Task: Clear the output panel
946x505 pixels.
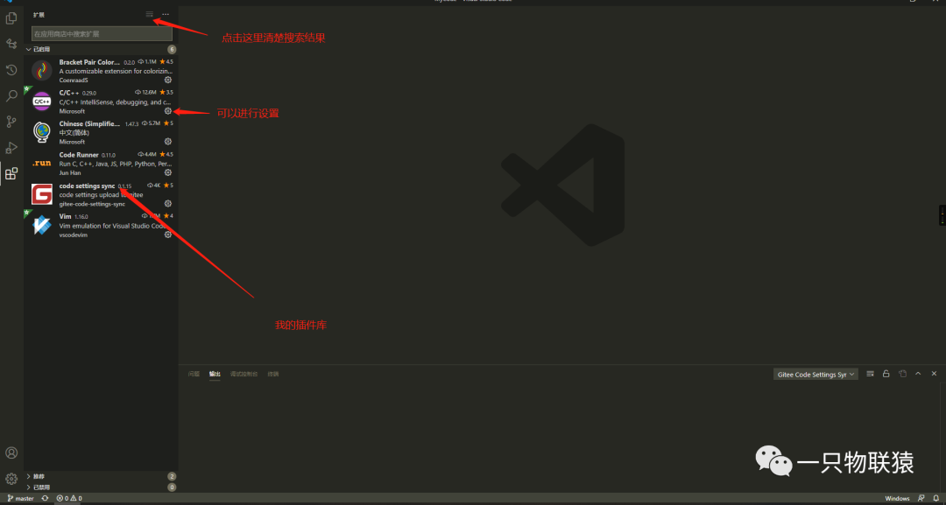Action: click(870, 374)
